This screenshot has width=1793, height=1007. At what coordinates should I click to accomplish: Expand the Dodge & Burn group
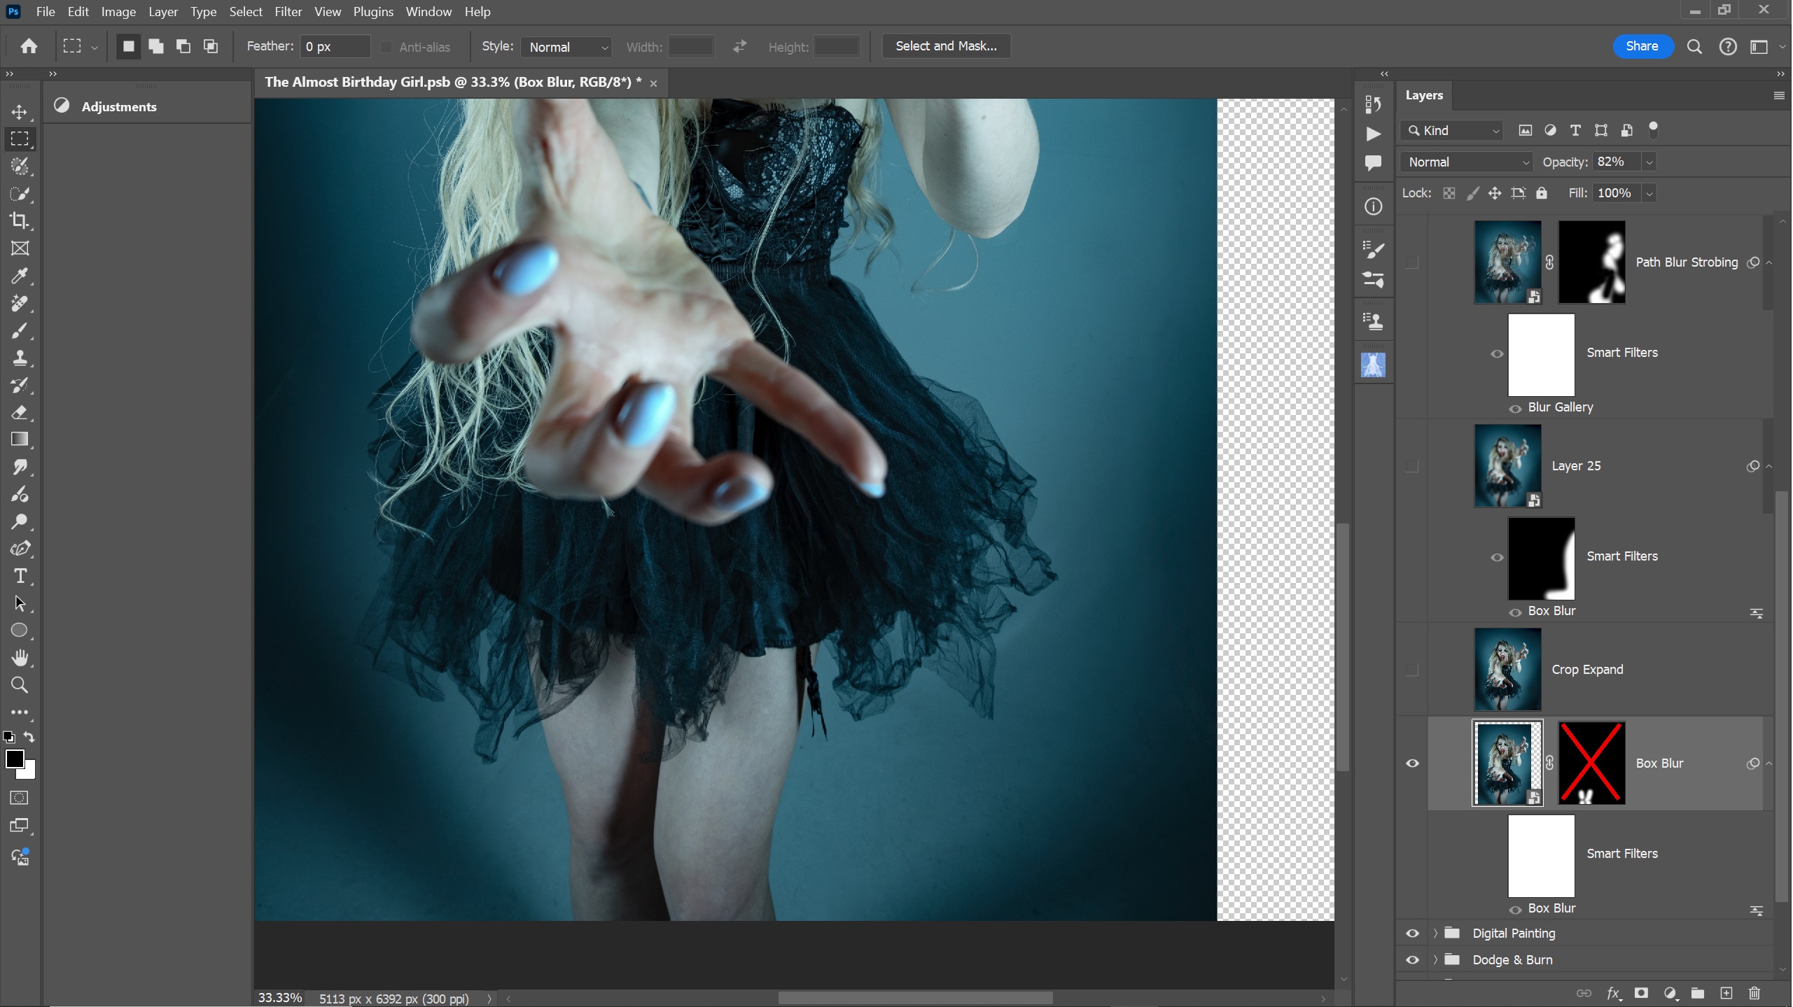tap(1435, 960)
